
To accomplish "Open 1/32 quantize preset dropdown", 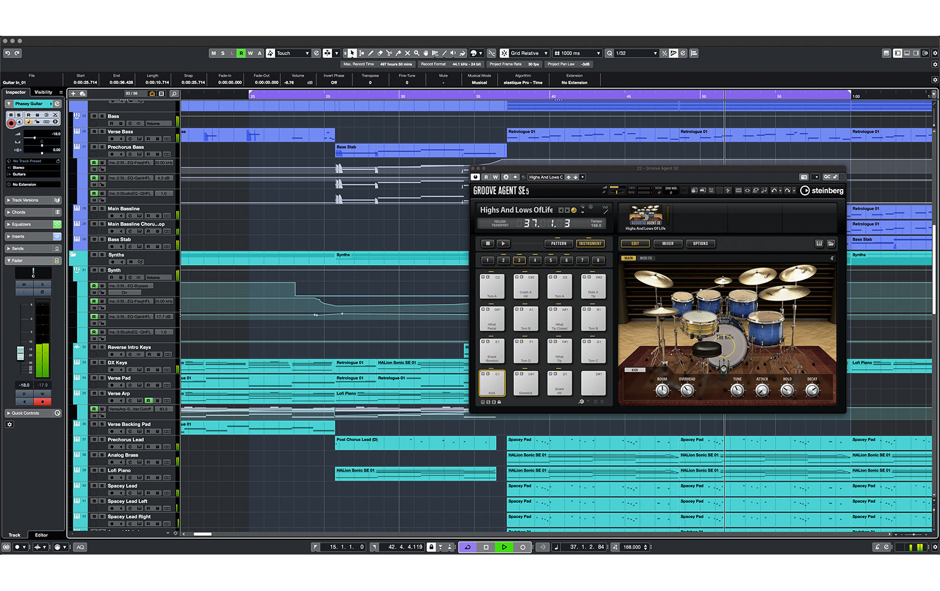I will 636,53.
